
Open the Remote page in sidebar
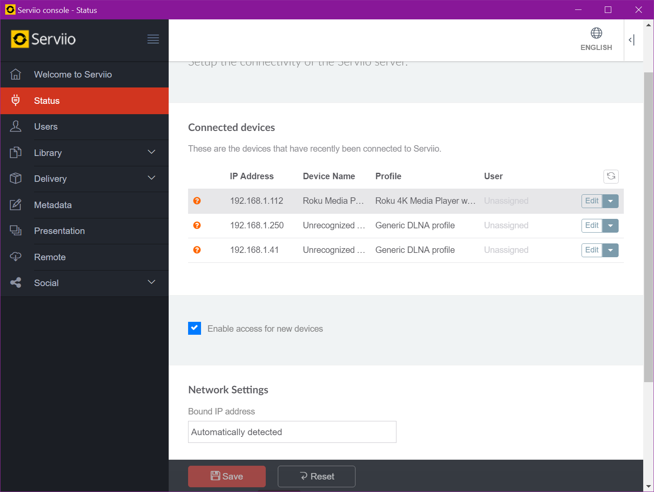[50, 257]
